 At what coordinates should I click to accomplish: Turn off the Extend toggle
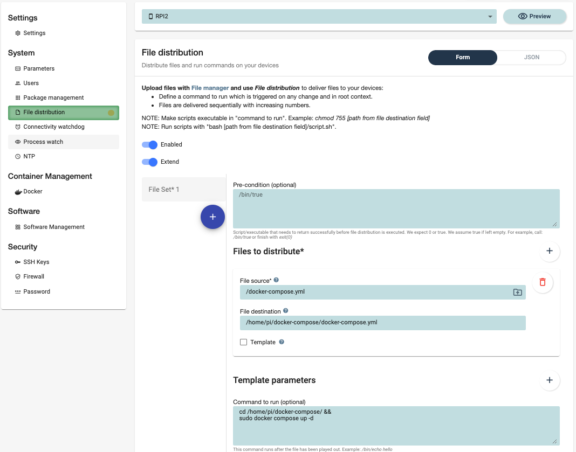point(149,162)
